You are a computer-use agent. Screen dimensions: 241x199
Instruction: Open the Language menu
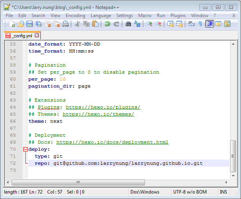(101, 16)
